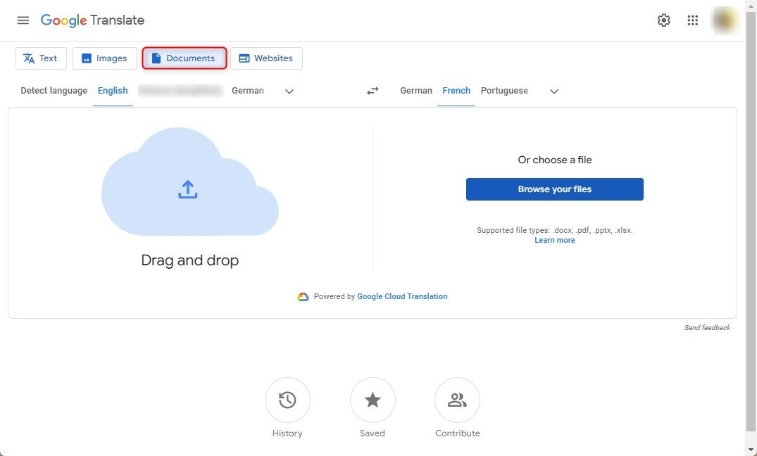Swap source and target languages
The image size is (757, 456).
click(x=373, y=90)
